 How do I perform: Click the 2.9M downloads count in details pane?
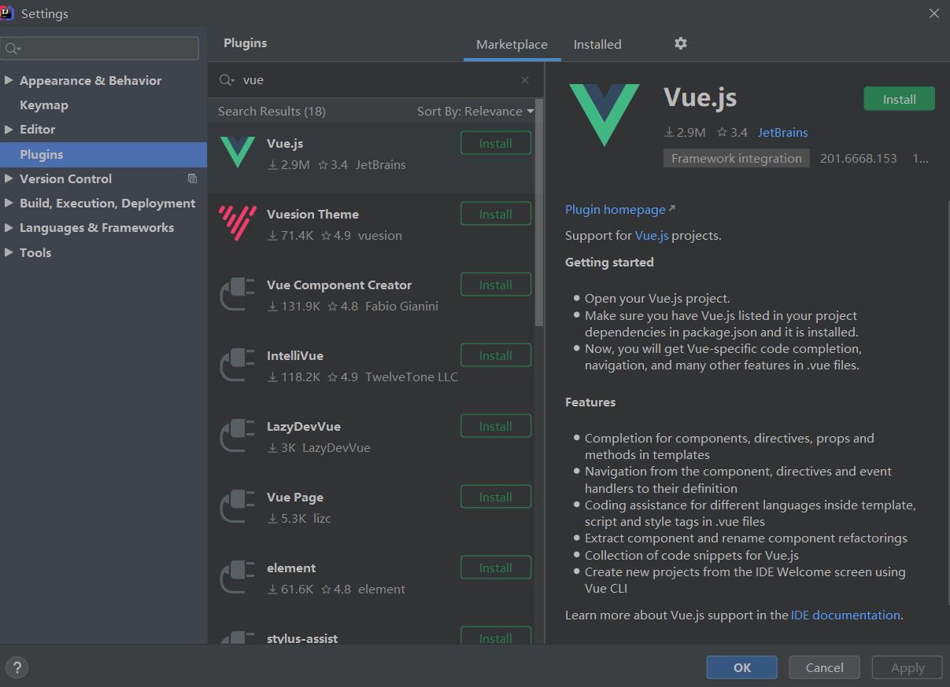685,132
